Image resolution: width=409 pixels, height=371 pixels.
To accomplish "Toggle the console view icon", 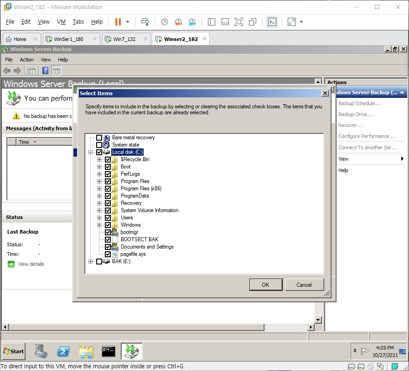I will (272, 22).
